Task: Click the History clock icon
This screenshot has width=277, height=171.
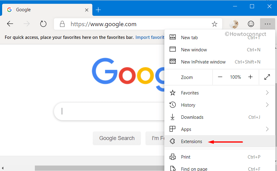Action: 173,105
